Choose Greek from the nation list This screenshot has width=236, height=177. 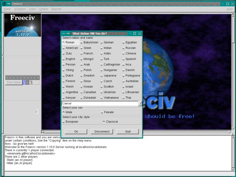pos(86,48)
